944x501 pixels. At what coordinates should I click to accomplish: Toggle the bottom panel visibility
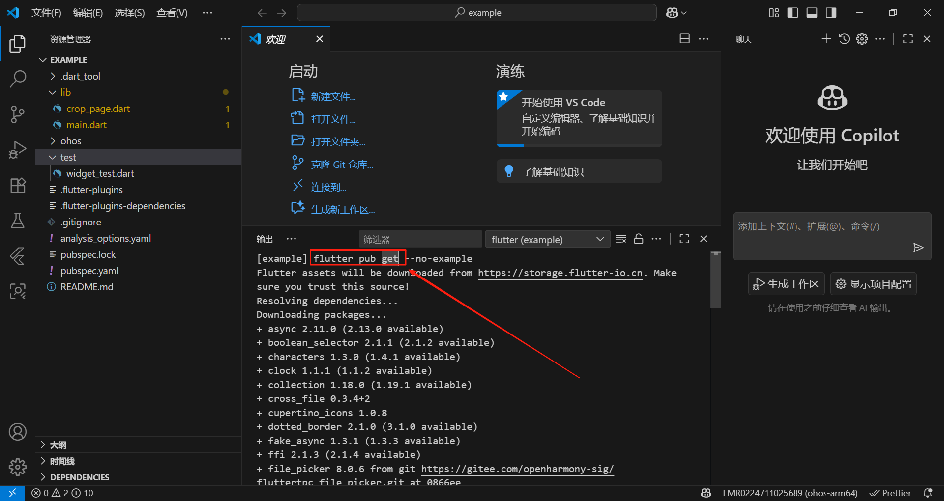point(812,13)
